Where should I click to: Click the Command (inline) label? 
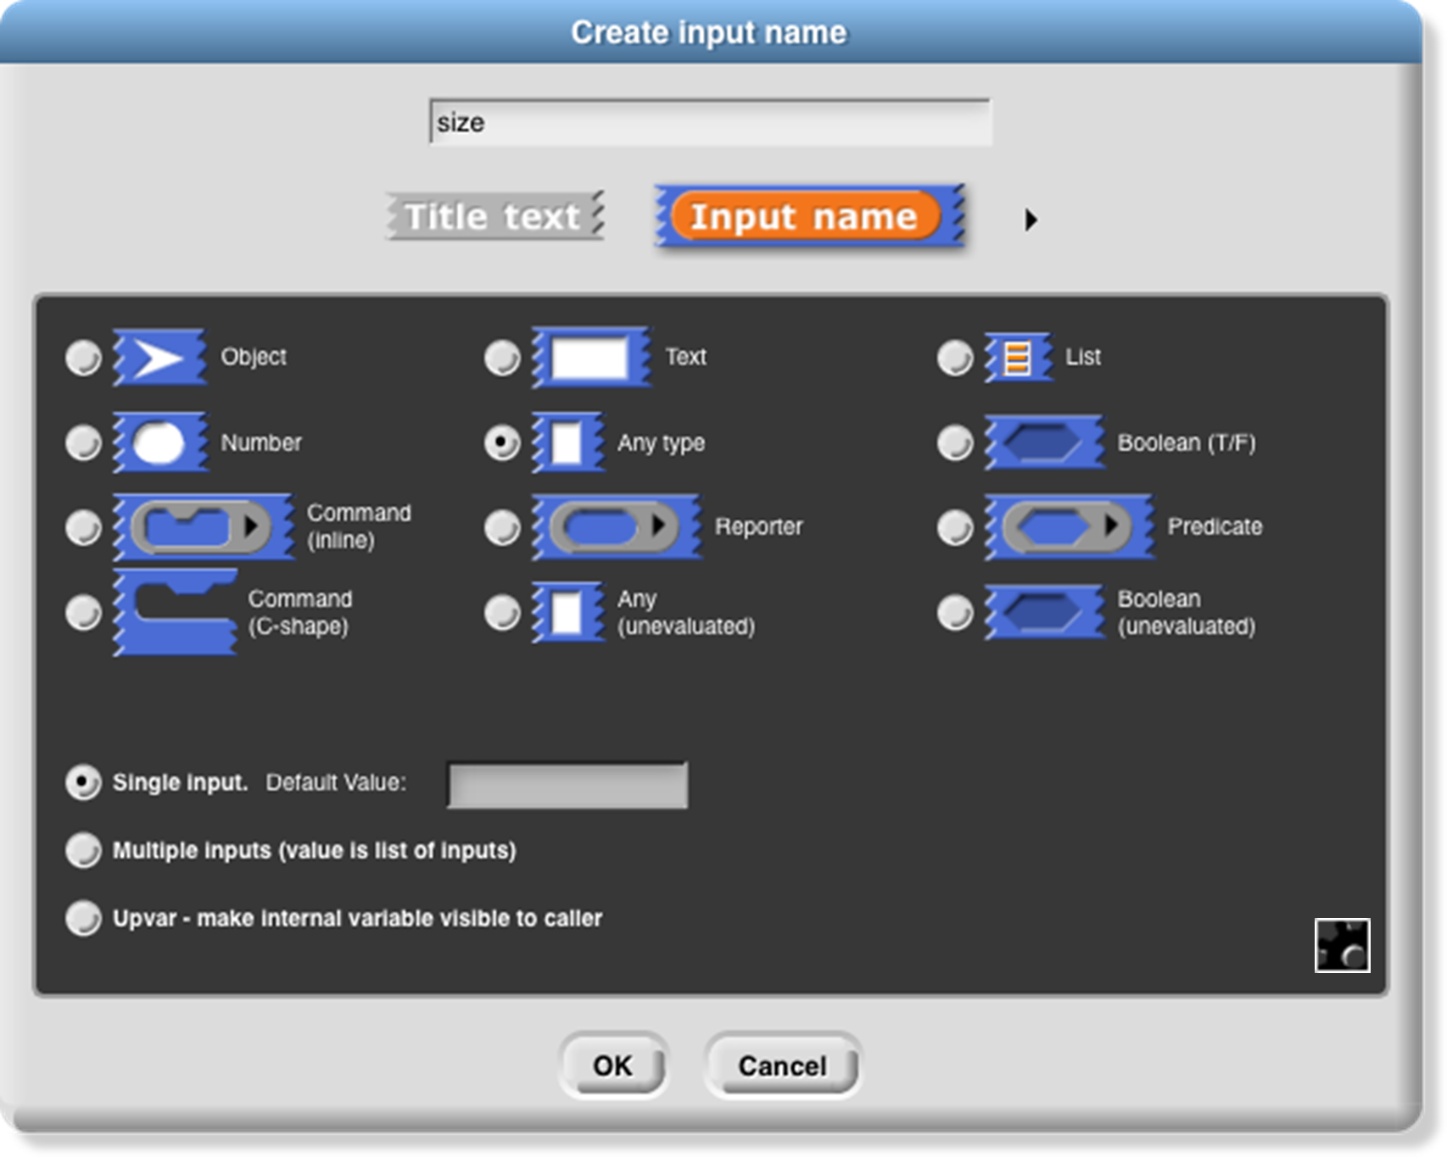(x=359, y=526)
